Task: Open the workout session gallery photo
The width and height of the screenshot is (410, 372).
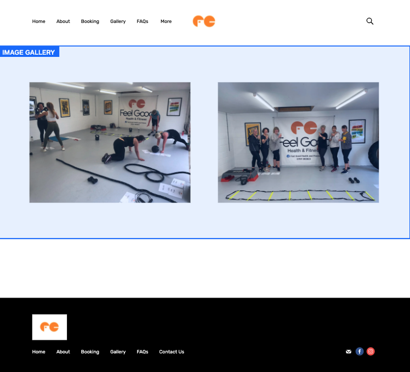Action: (x=110, y=143)
